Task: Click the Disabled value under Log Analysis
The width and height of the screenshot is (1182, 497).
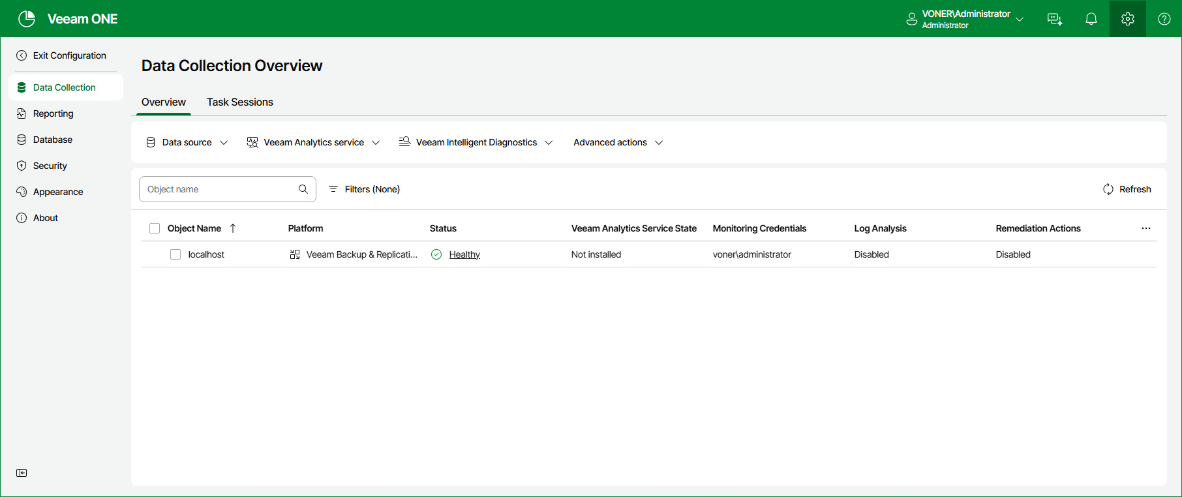Action: click(x=871, y=254)
